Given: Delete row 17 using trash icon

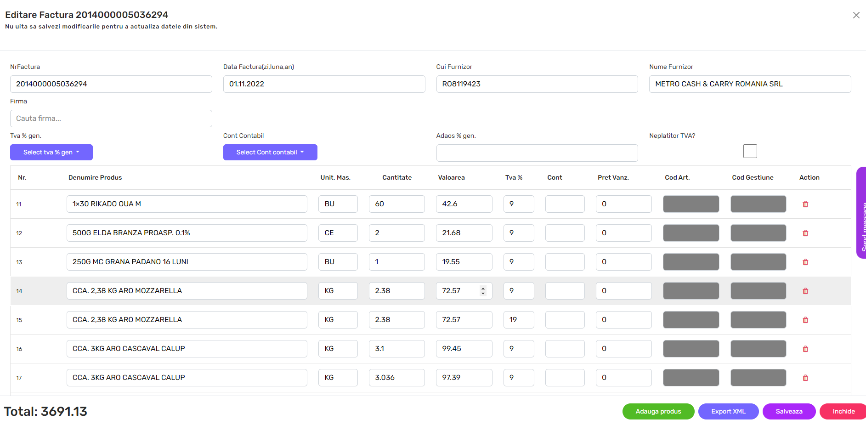Looking at the screenshot, I should 805,378.
